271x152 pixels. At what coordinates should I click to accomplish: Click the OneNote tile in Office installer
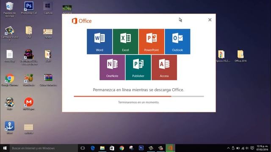tap(112, 68)
